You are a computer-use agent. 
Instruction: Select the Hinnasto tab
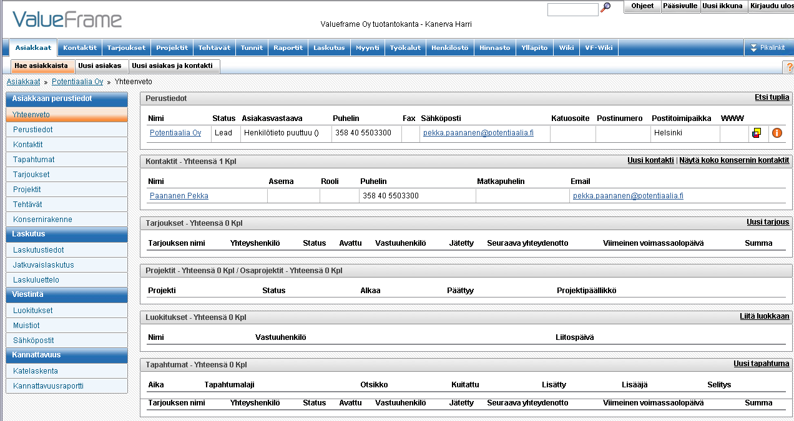(495, 47)
